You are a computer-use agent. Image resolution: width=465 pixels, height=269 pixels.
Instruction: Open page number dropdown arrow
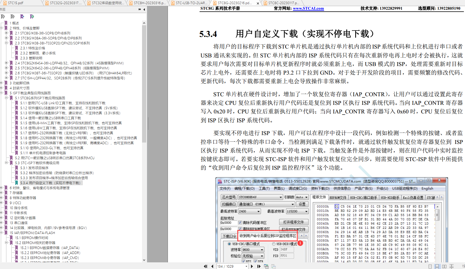tap(246, 266)
